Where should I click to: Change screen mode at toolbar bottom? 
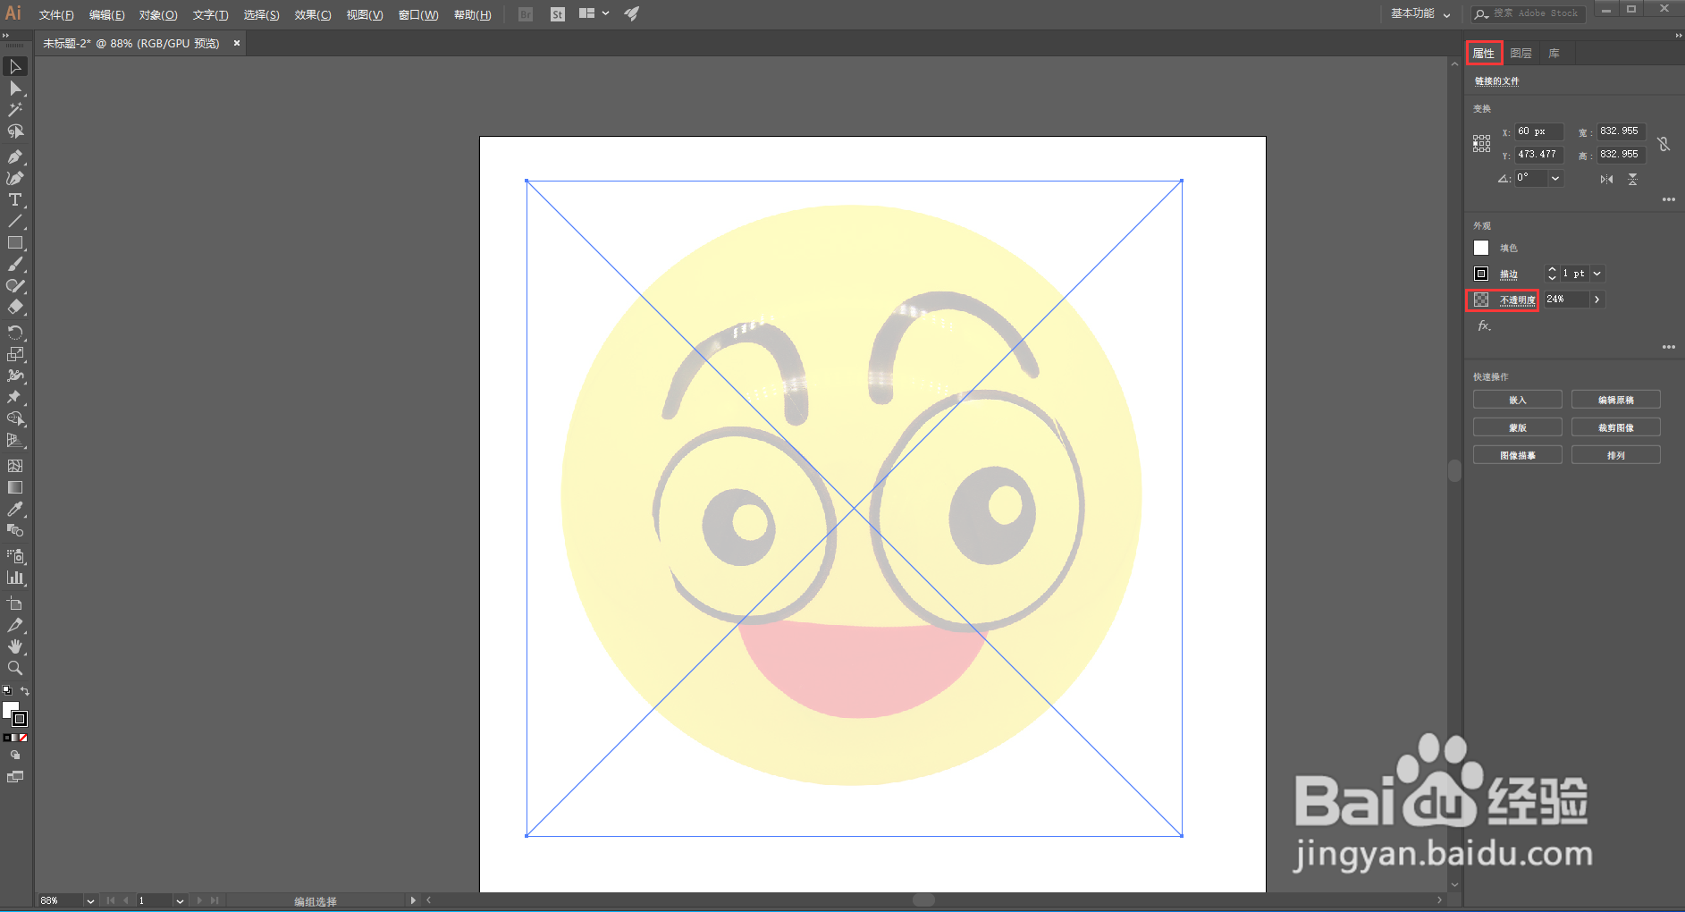point(15,777)
